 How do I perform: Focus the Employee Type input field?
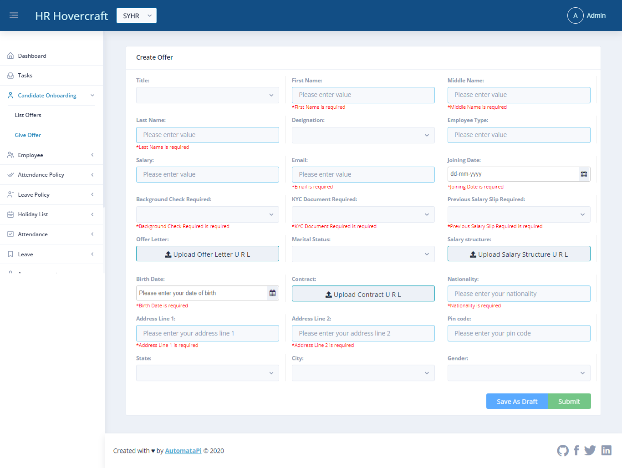click(519, 135)
